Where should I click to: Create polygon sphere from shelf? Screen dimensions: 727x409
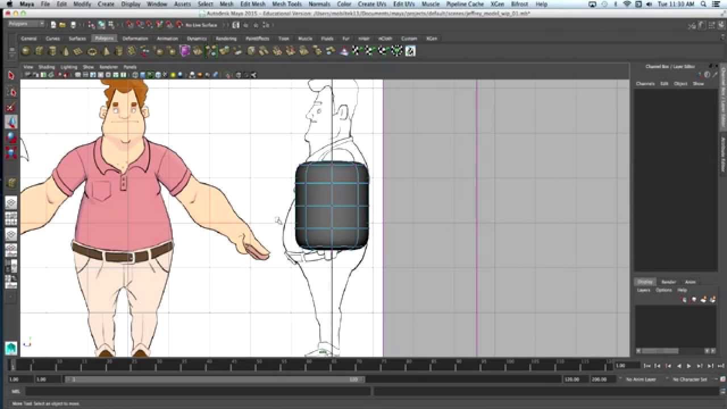click(26, 51)
